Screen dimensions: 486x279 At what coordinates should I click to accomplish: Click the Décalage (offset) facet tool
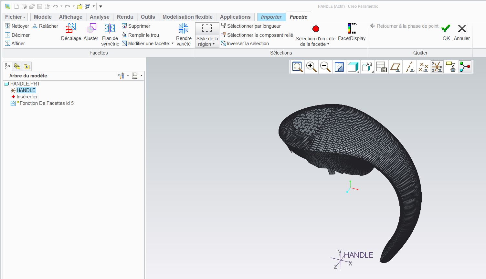(71, 29)
